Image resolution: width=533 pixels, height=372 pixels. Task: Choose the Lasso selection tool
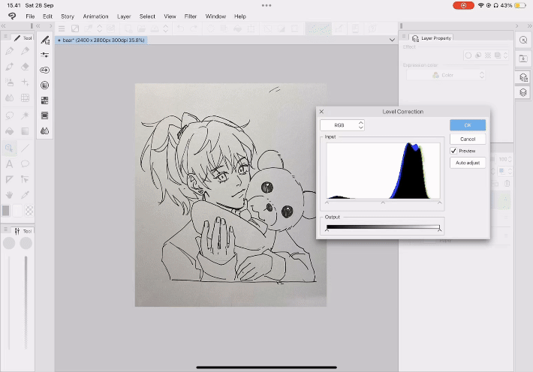pos(9,115)
